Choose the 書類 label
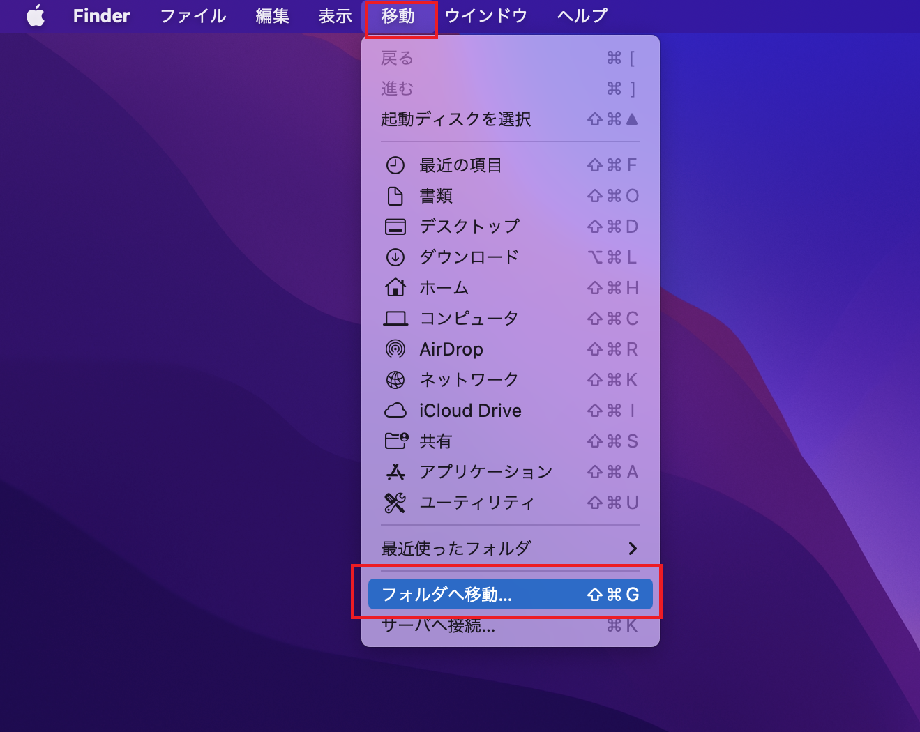The height and width of the screenshot is (732, 920). click(436, 196)
